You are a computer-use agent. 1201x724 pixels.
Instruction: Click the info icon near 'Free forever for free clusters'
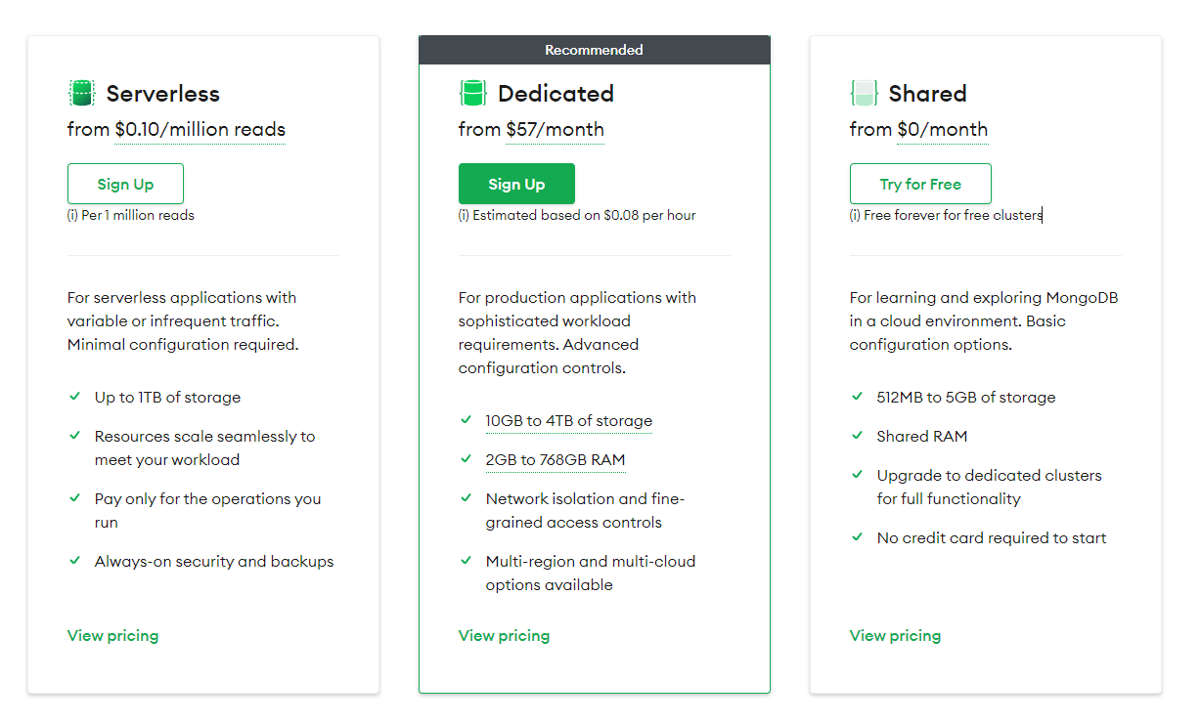[854, 215]
